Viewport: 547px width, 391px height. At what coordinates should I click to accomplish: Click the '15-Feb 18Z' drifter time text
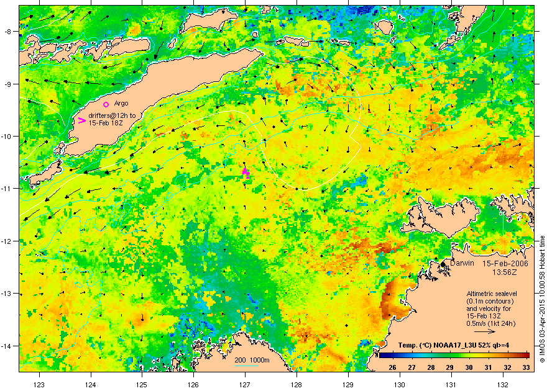105,123
